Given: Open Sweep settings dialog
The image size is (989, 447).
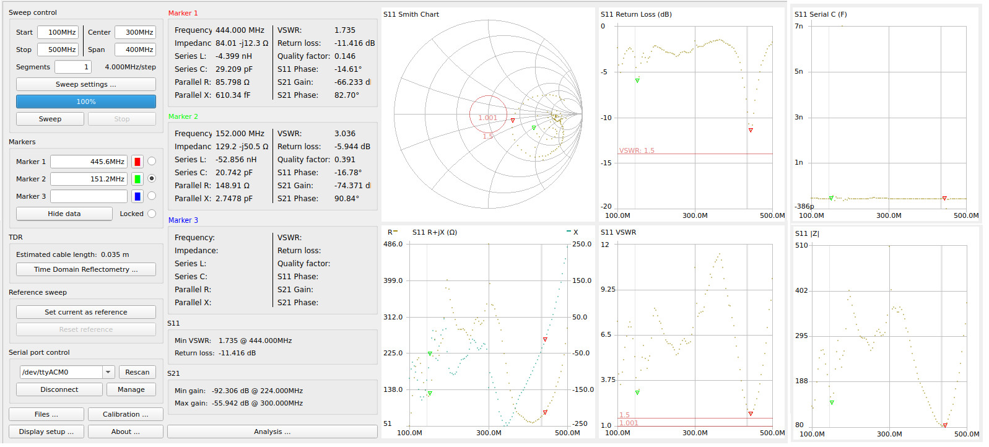Looking at the screenshot, I should pos(86,84).
